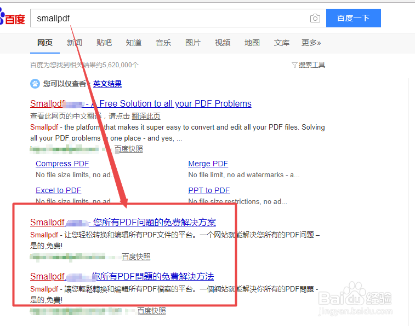The image size is (415, 326).
Task: Open the 视频 tab
Action: tap(223, 43)
